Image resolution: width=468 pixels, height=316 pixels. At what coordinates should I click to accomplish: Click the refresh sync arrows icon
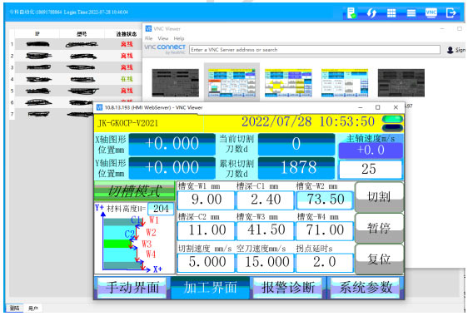(371, 12)
